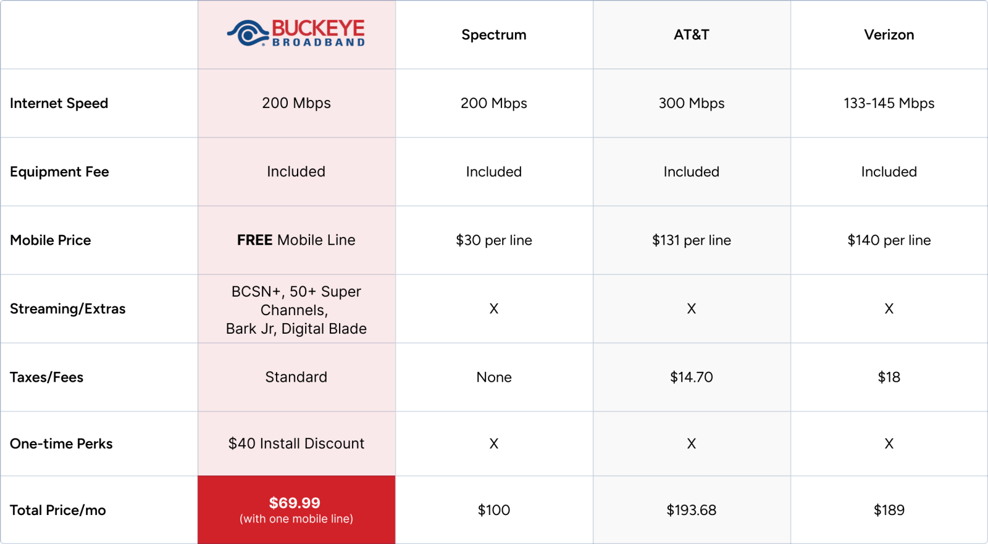Click AT&T's $14.70 taxes/fees cell
The image size is (988, 544).
(x=692, y=377)
